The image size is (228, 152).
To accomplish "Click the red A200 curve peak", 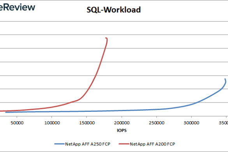I will [106, 39].
